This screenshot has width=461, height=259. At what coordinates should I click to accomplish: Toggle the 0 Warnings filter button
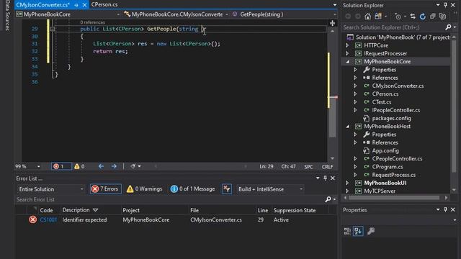pyautogui.click(x=144, y=188)
